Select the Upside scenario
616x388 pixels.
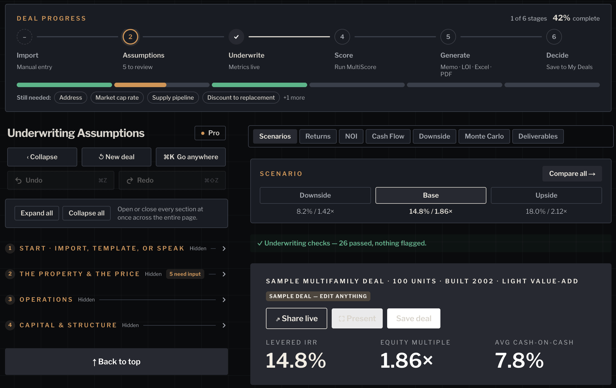(x=546, y=195)
